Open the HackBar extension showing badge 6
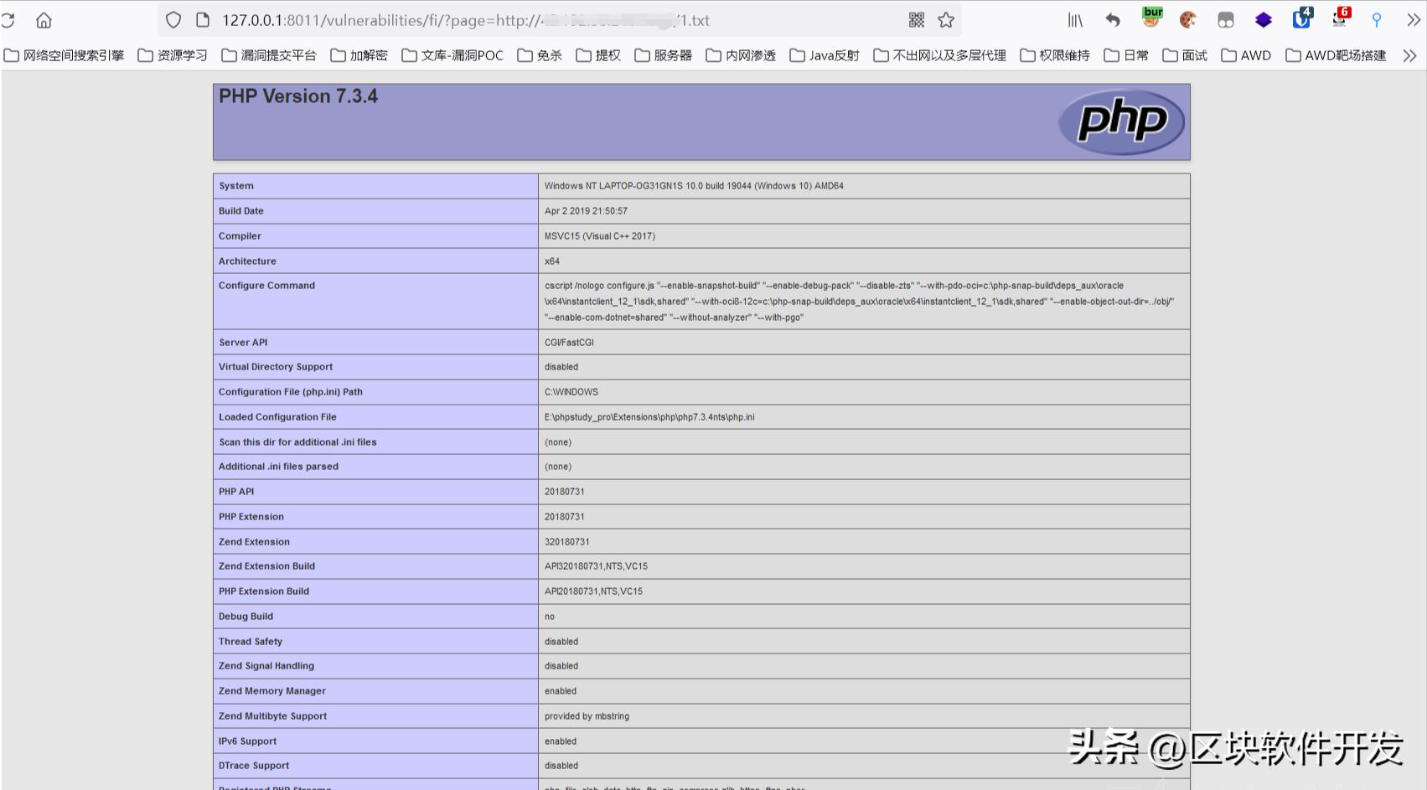1427x790 pixels. 1338,19
